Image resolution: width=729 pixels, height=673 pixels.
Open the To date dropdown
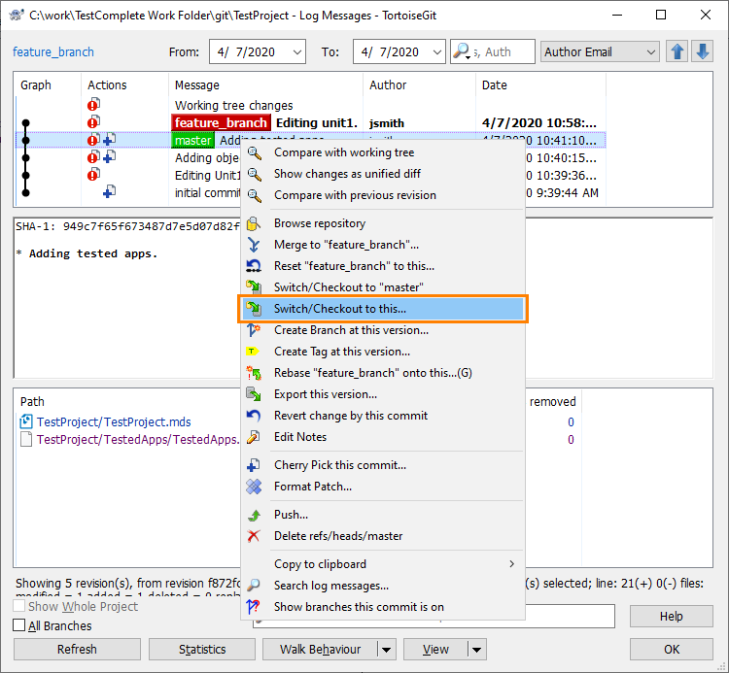(x=436, y=52)
